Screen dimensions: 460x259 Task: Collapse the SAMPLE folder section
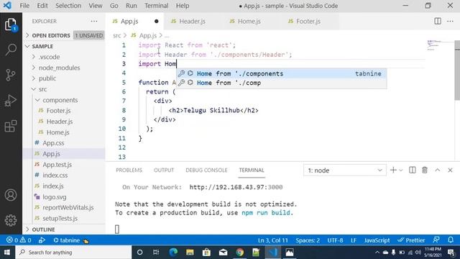64,46
